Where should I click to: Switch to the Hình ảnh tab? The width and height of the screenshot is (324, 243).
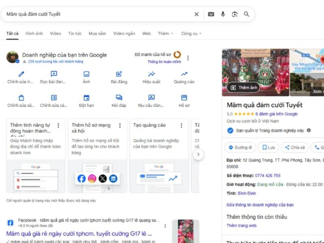pyautogui.click(x=34, y=34)
